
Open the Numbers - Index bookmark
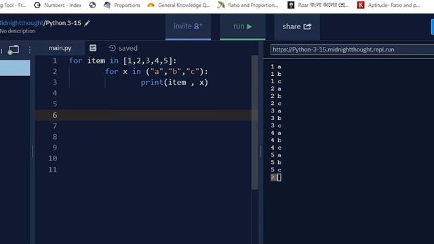[x=58, y=5]
